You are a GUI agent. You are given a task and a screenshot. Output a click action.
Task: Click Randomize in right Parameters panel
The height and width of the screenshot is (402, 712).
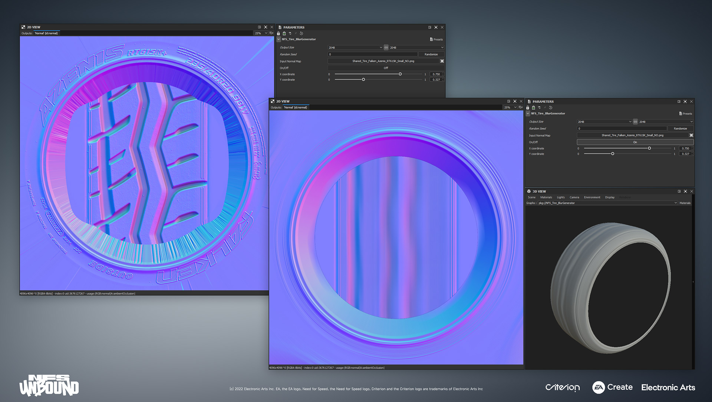click(x=680, y=128)
